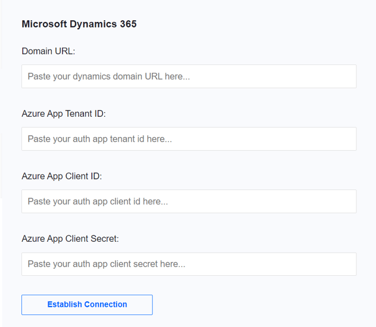The width and height of the screenshot is (376, 327).
Task: Click the 'Domain URL:' label
Action: [48, 51]
